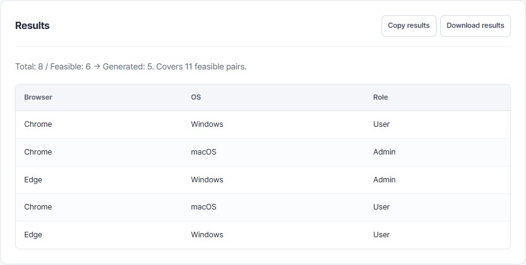
Task: Click the Browser column header
Action: 38,97
